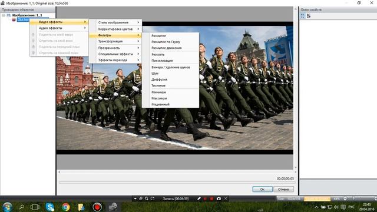Open the Аудио эффекты submenu

pos(59,28)
